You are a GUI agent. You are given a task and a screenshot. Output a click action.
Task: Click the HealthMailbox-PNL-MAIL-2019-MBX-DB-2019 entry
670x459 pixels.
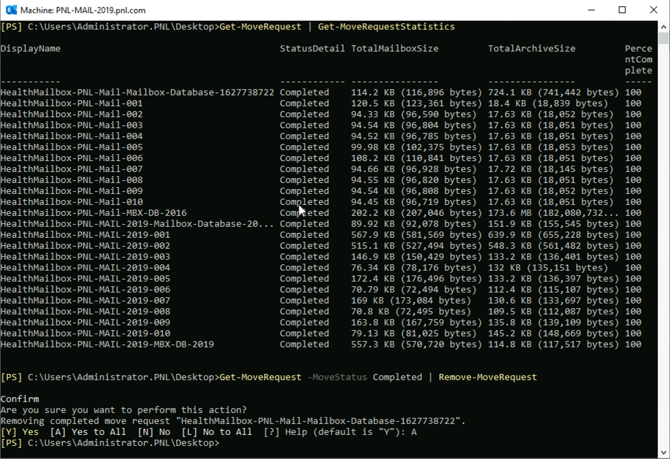(108, 345)
